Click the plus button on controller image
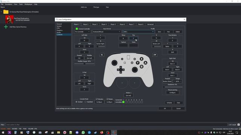The height and width of the screenshot is (135, 241). click(135, 59)
